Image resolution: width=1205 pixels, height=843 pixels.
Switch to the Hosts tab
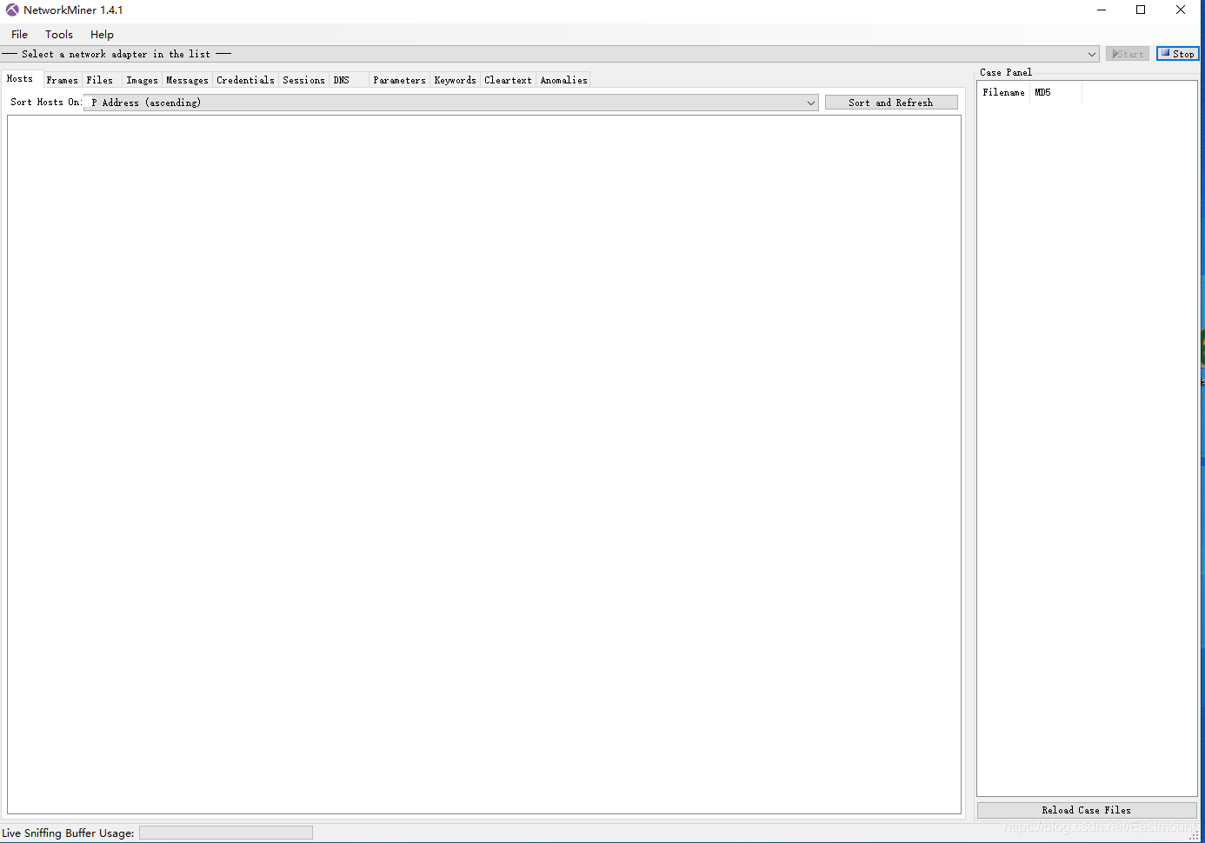21,78
